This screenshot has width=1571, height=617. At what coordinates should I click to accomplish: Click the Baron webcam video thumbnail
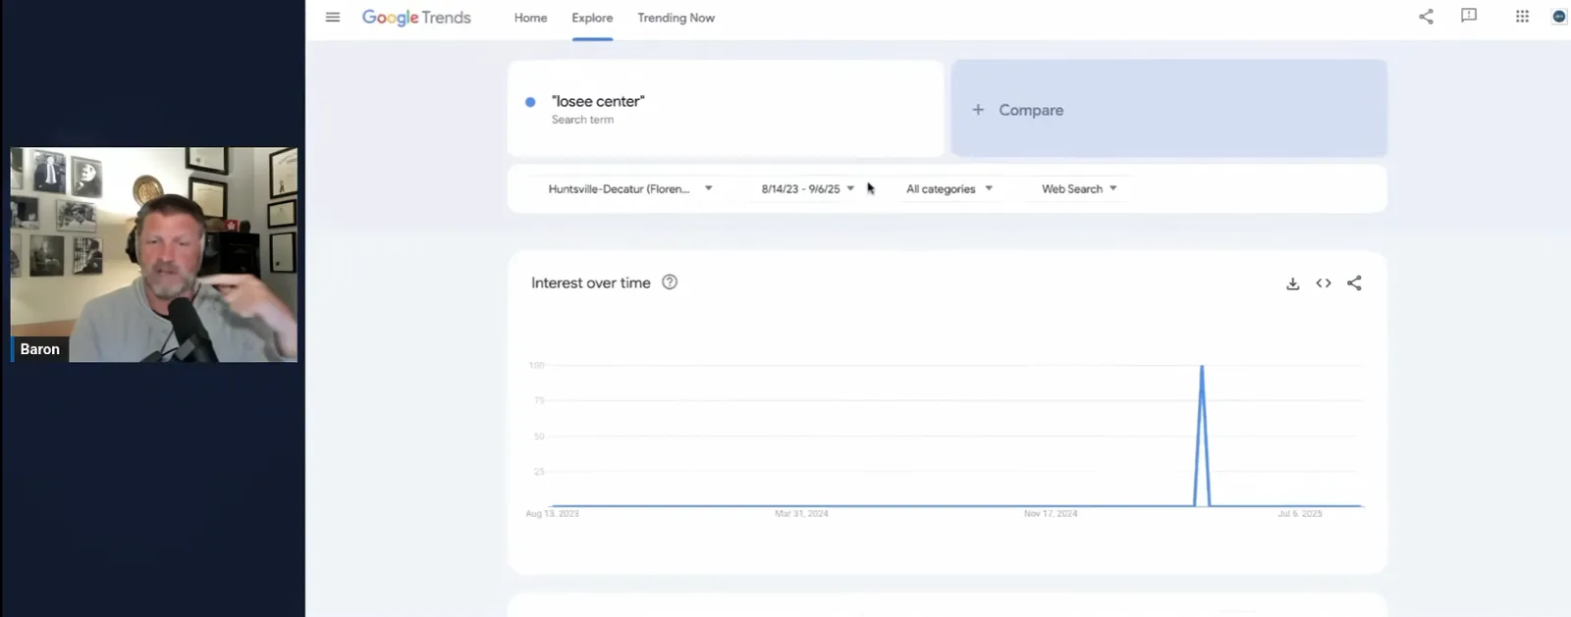click(x=154, y=255)
